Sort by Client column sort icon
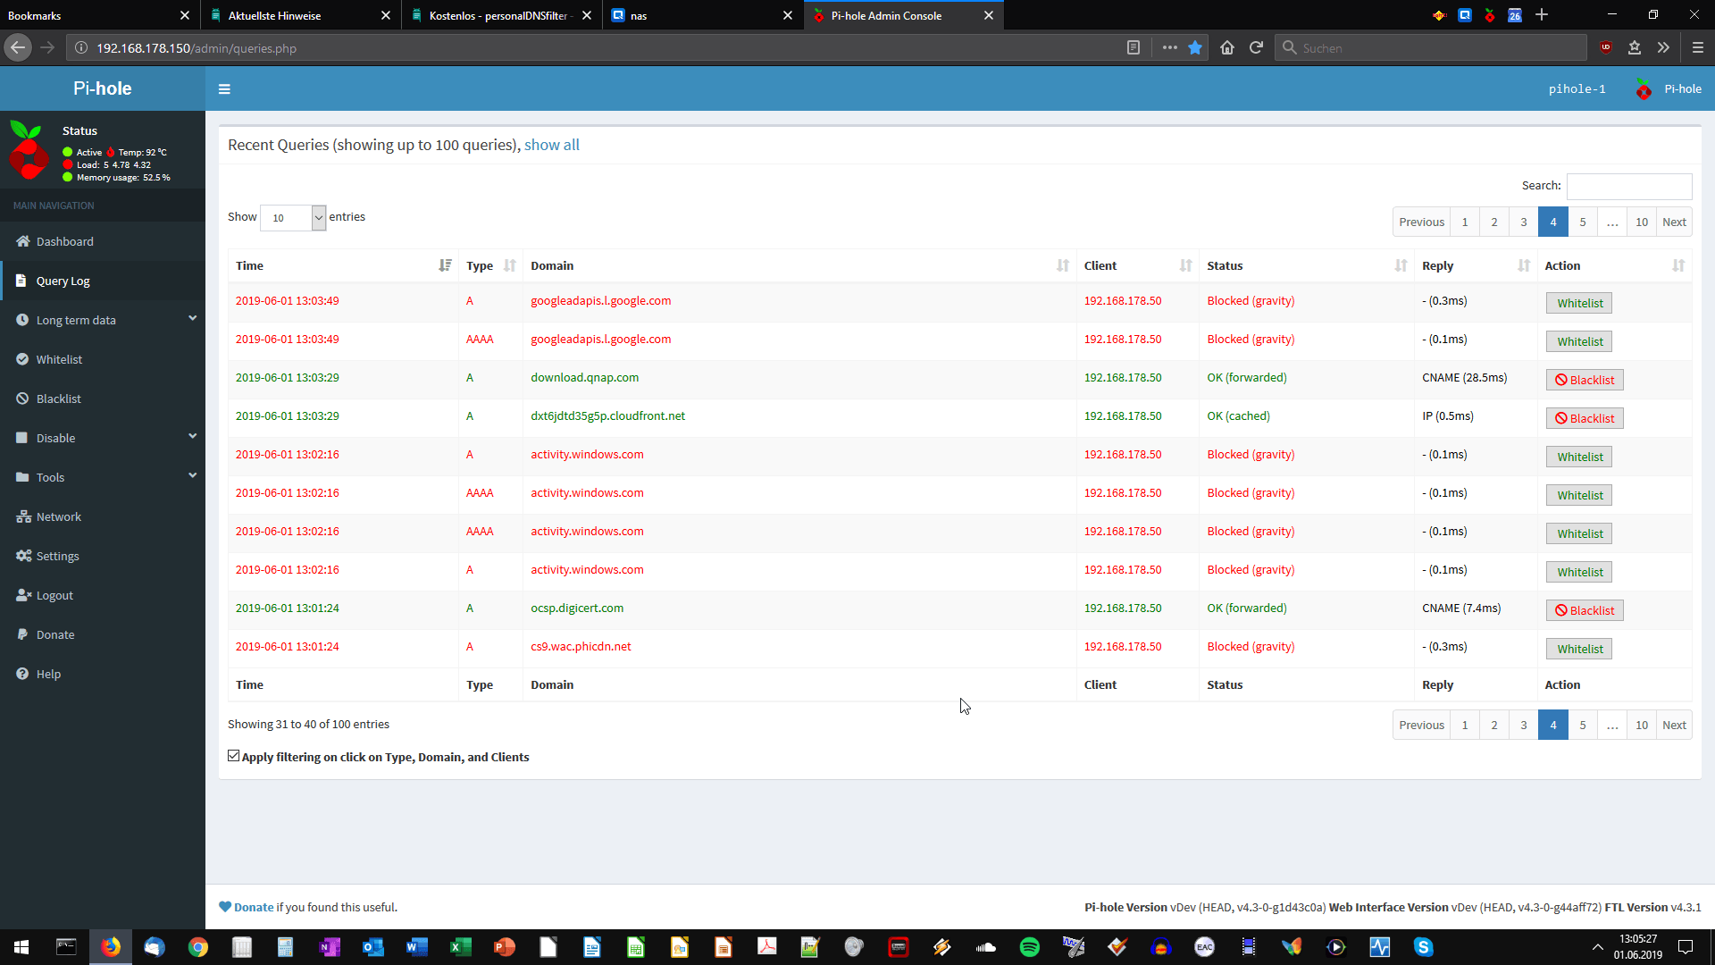This screenshot has height=965, width=1715. [x=1185, y=266]
